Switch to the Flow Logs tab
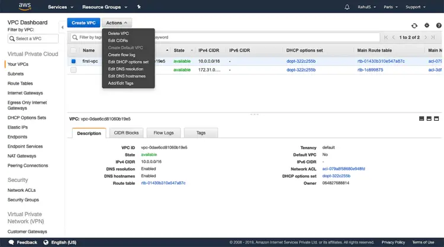This screenshot has width=444, height=247. tap(163, 133)
